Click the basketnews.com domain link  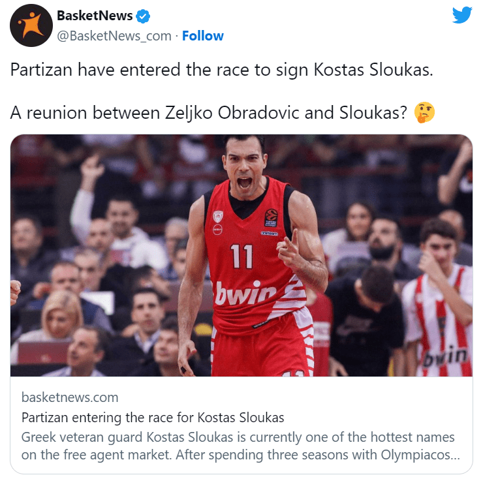[x=70, y=397]
